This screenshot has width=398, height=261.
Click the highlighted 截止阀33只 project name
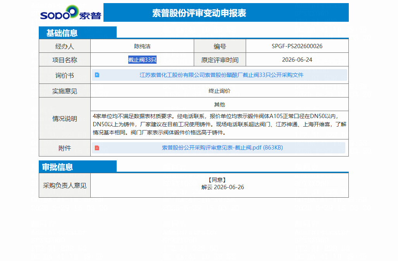tap(142, 60)
